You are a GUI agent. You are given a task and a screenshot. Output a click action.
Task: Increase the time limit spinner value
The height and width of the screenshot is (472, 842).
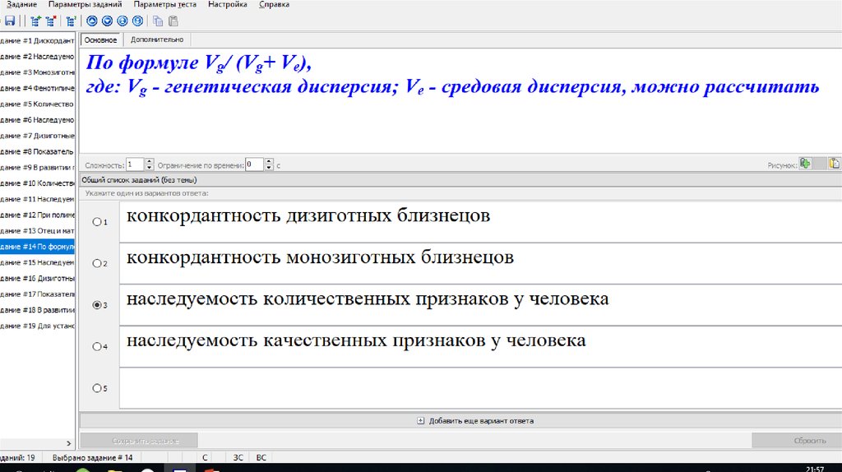(x=270, y=161)
